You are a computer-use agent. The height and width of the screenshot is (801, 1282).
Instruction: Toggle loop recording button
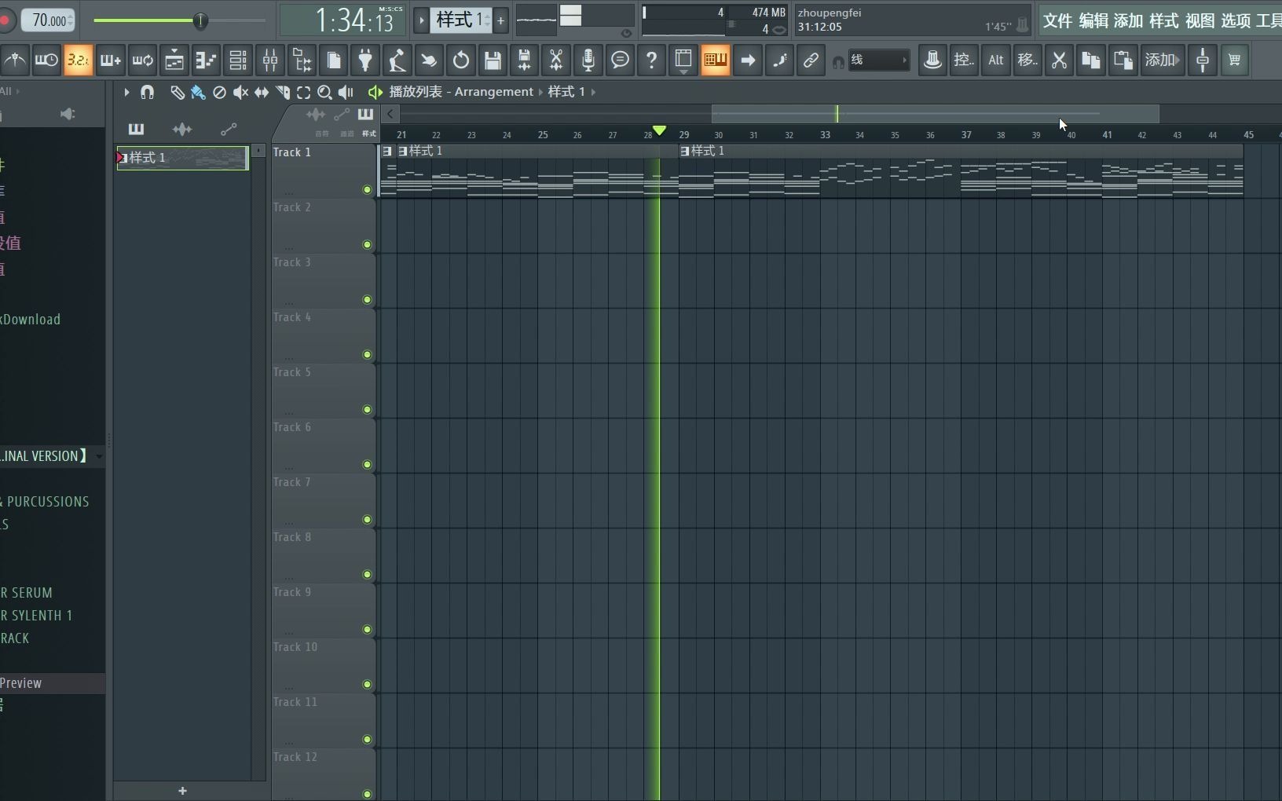[x=142, y=60]
